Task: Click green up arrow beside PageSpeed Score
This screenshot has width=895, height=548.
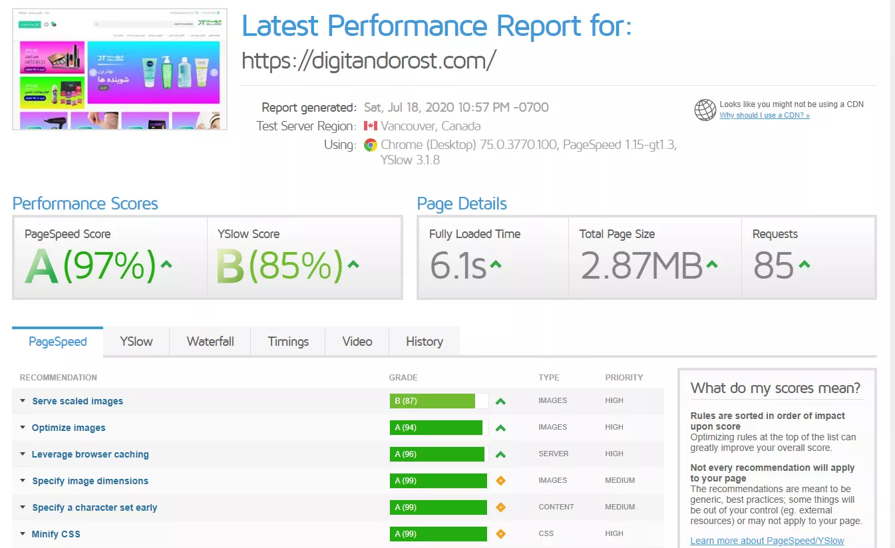Action: (x=166, y=265)
